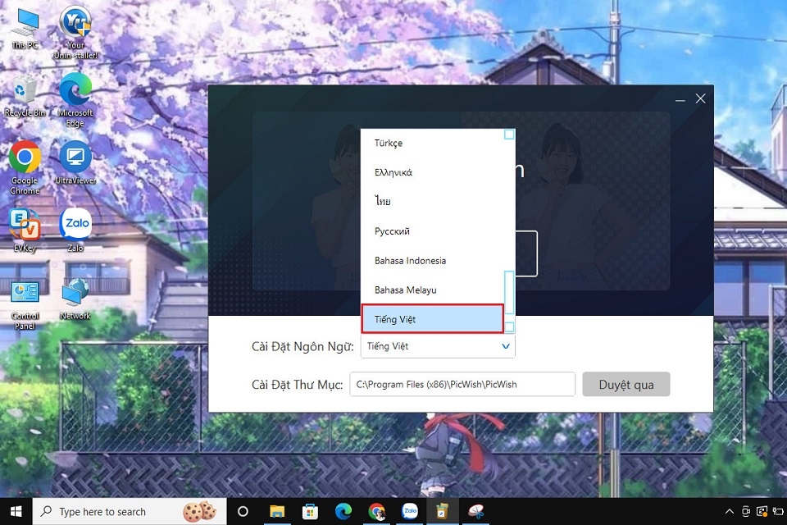Click the installation folder path field

462,385
